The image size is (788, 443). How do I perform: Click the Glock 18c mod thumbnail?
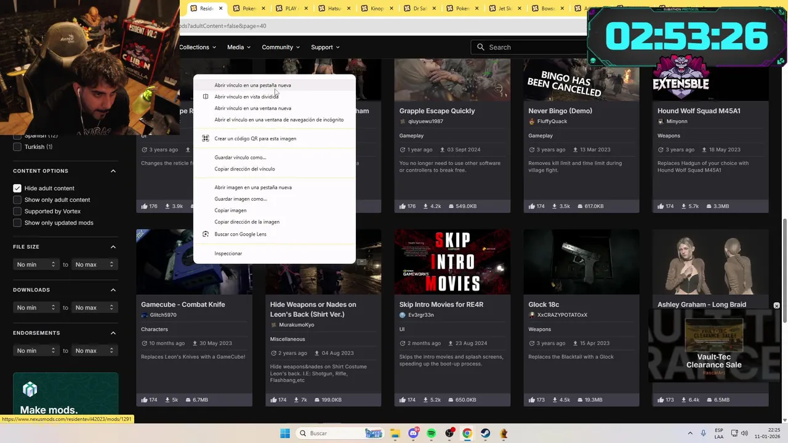[x=581, y=261]
